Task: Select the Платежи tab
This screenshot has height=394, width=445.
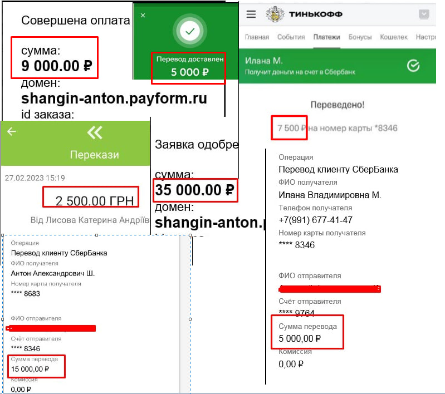Action: (327, 37)
